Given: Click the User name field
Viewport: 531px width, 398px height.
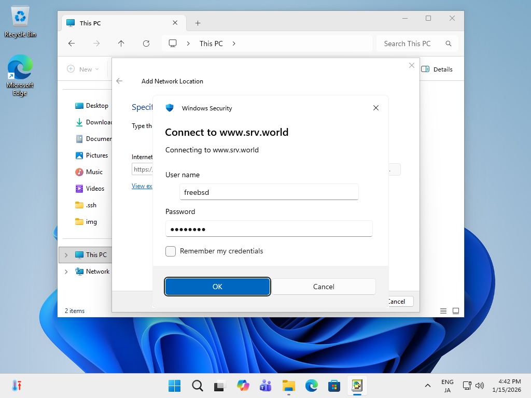Looking at the screenshot, I should [269, 192].
